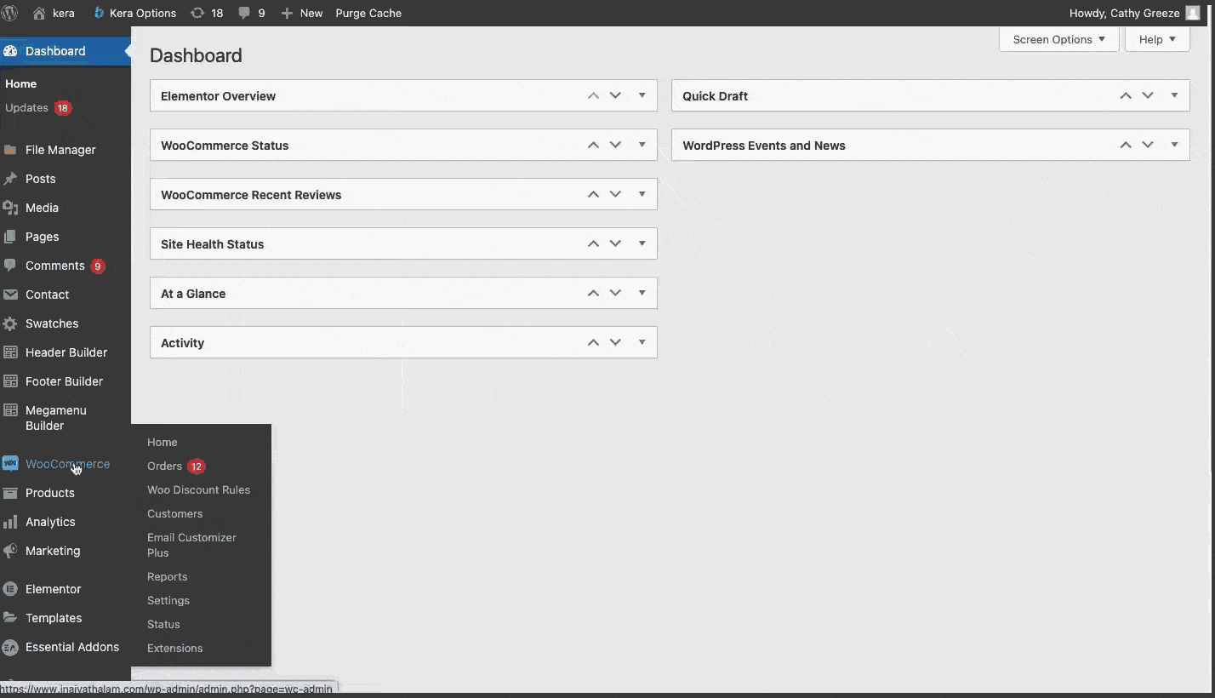The image size is (1215, 698).
Task: Click the WordPress logo icon
Action: [10, 13]
